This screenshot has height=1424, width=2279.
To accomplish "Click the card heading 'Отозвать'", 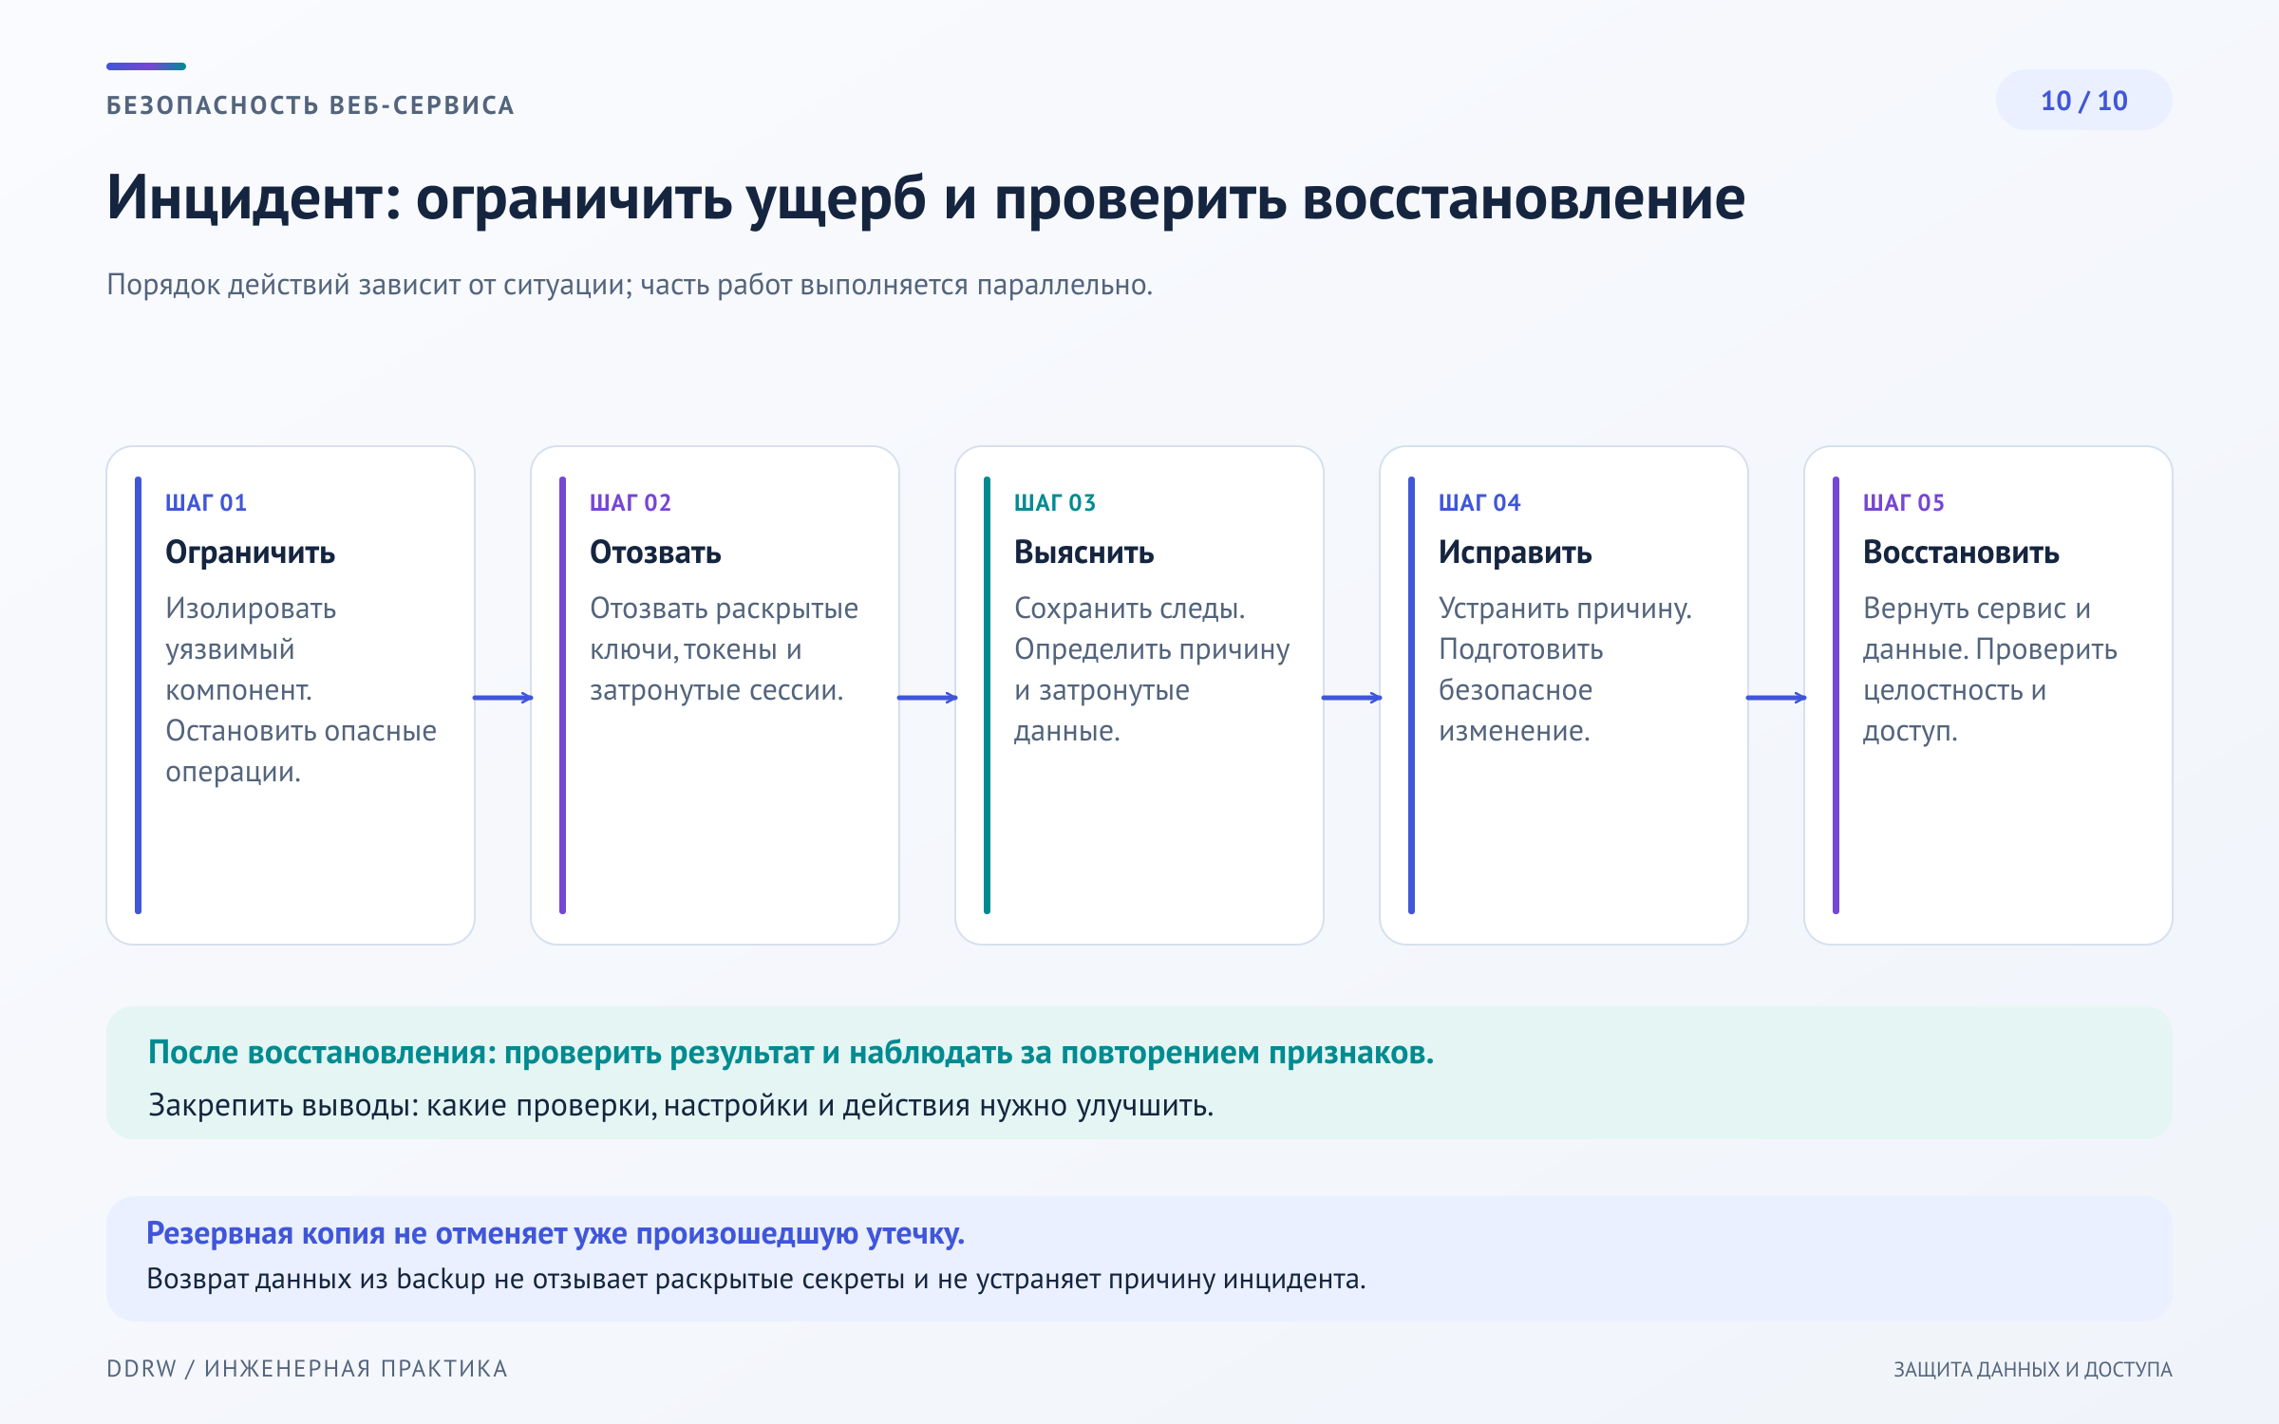I will pyautogui.click(x=655, y=553).
